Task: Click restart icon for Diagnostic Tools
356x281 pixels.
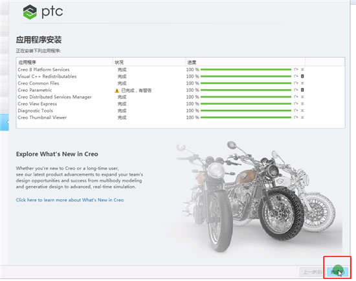Action: click(296, 110)
